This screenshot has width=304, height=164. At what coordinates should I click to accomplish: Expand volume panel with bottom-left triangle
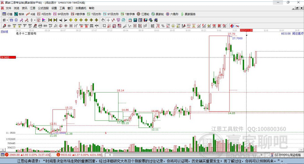click(x=3, y=150)
